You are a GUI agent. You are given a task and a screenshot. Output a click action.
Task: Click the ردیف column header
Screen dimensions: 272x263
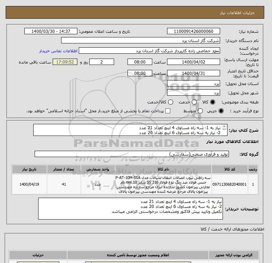[x=253, y=169]
